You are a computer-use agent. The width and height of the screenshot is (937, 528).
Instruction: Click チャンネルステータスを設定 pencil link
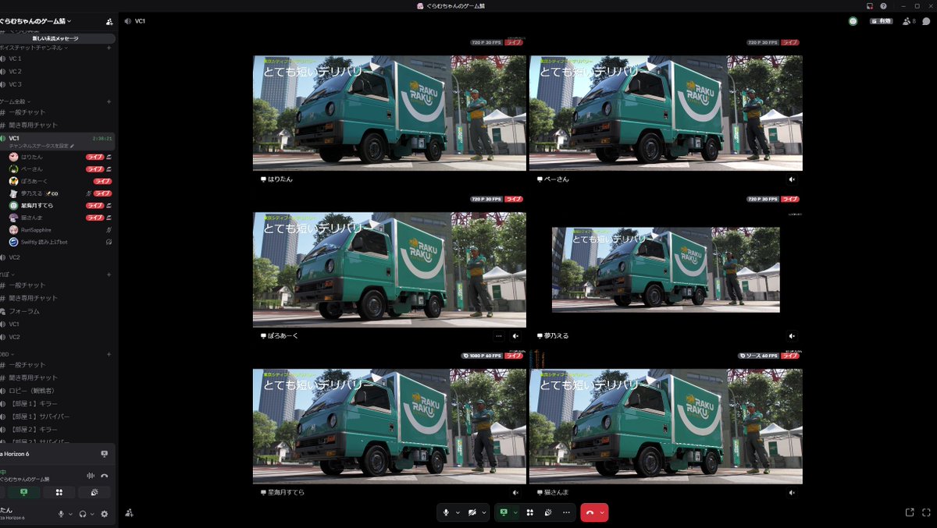point(41,146)
